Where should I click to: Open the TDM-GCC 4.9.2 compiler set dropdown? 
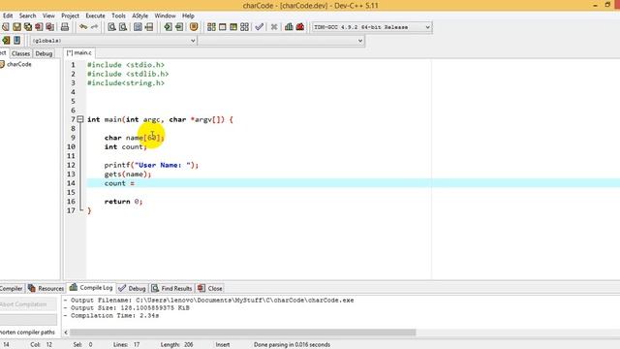[x=372, y=27]
